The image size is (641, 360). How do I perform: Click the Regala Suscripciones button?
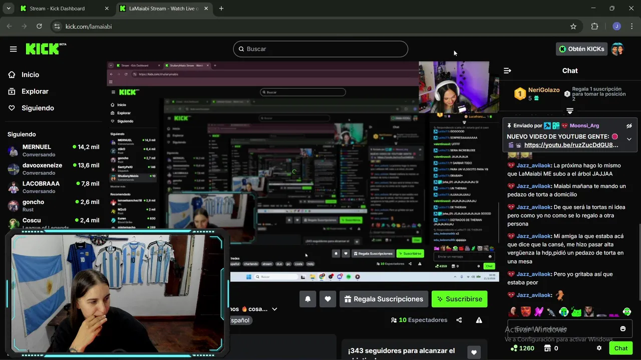384,299
